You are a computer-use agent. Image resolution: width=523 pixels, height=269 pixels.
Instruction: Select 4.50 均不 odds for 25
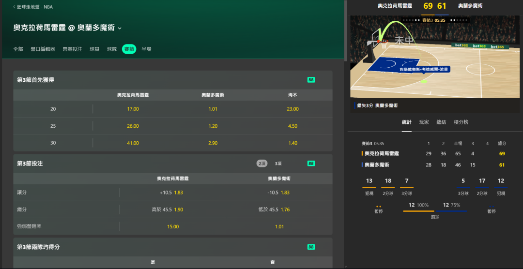tap(292, 126)
